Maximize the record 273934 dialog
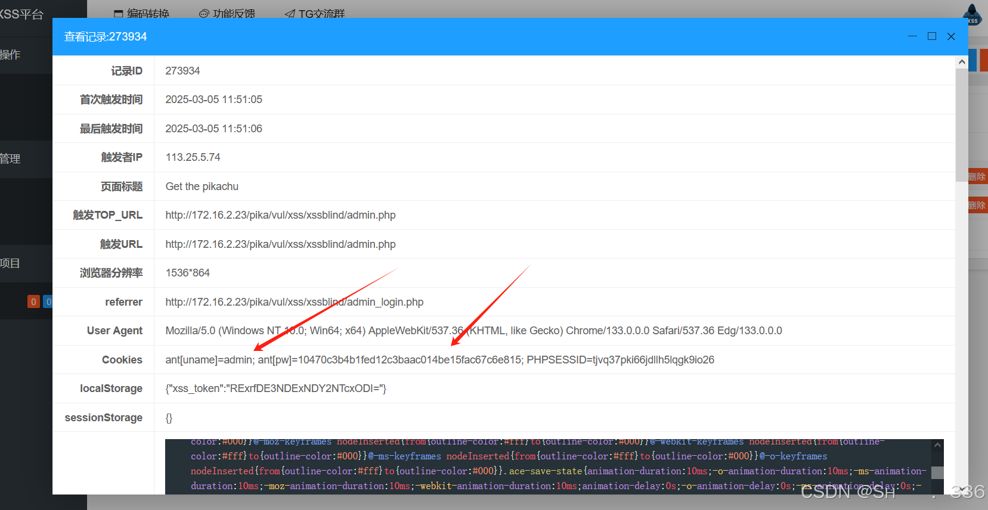The height and width of the screenshot is (510, 988). coord(932,36)
